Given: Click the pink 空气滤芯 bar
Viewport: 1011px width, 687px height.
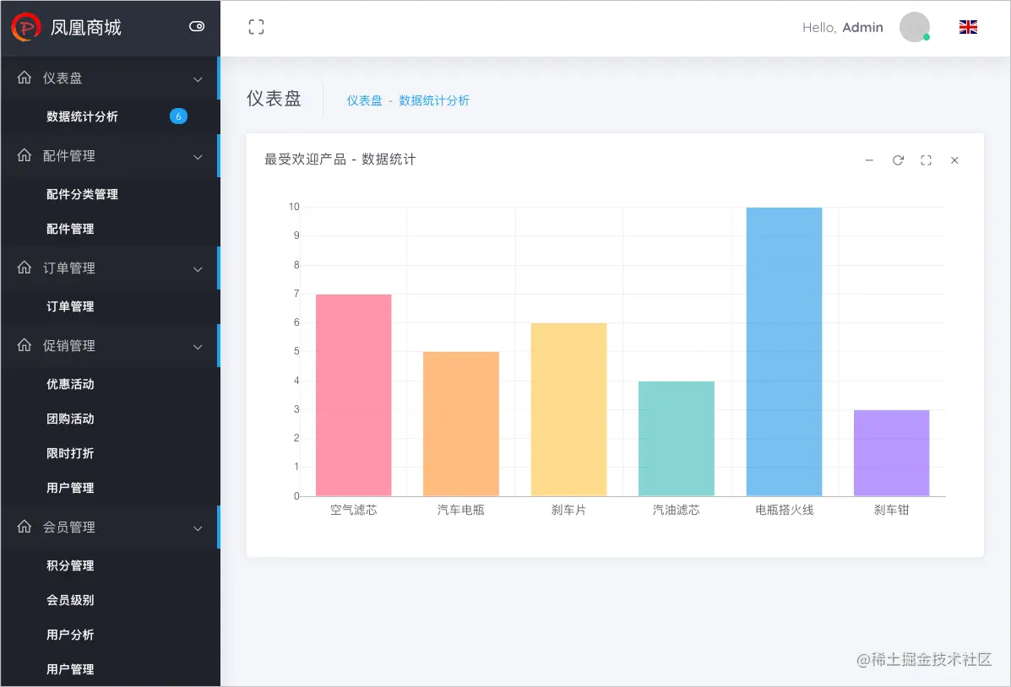Looking at the screenshot, I should [x=353, y=395].
